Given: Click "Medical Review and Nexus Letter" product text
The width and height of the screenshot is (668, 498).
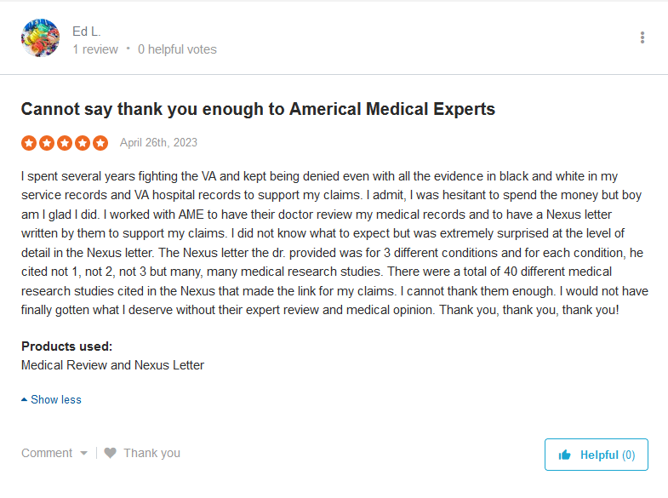Looking at the screenshot, I should (x=113, y=365).
